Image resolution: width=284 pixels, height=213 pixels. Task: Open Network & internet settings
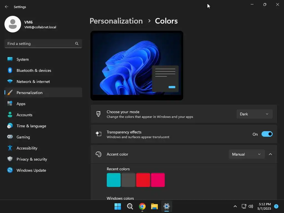click(43, 82)
